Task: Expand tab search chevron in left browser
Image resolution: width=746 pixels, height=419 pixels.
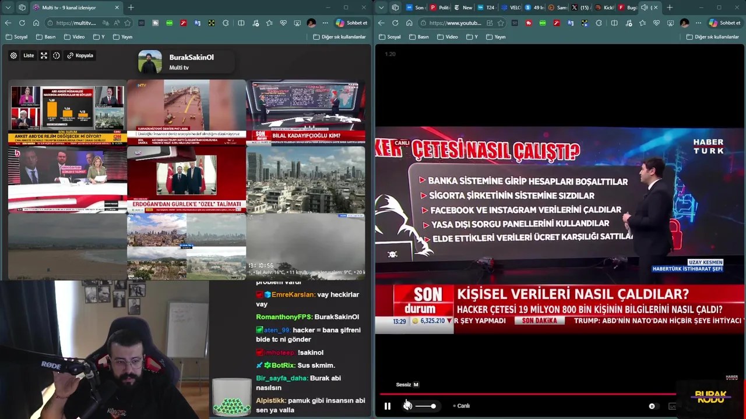Action: (x=8, y=8)
